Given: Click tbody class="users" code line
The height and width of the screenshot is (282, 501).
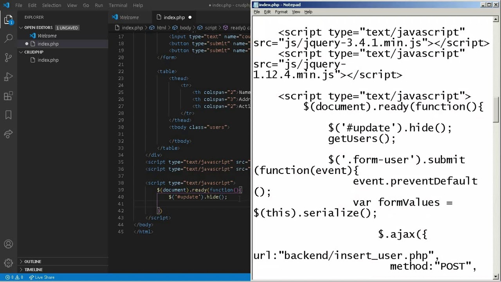Looking at the screenshot, I should pyautogui.click(x=199, y=127).
